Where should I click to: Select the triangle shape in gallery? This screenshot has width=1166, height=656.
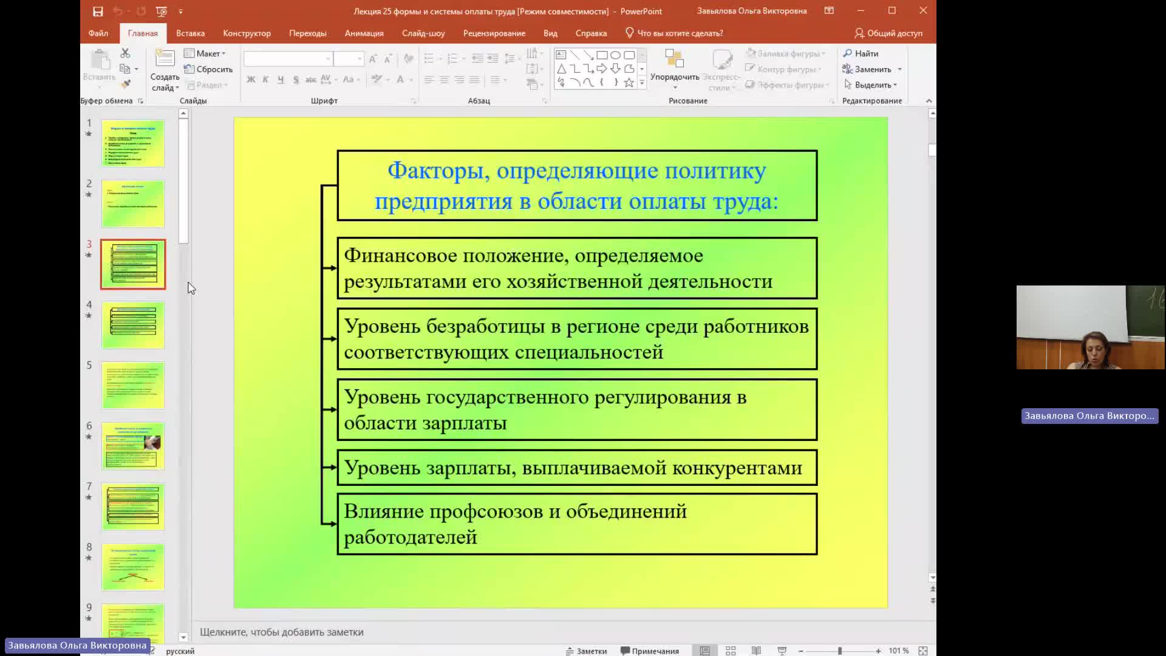(561, 69)
